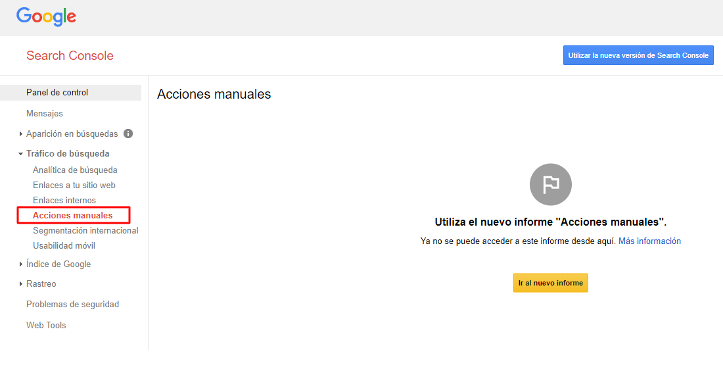Expand the Índice de Google arrow
Image resolution: width=723 pixels, height=371 pixels.
[21, 264]
